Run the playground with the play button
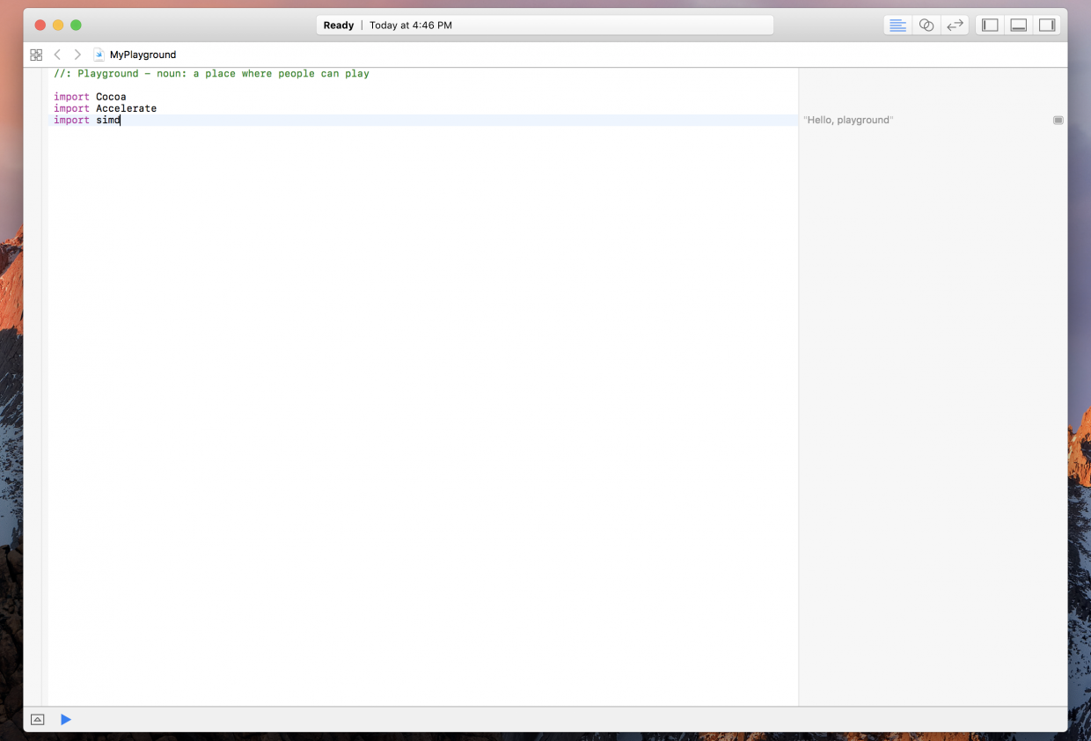This screenshot has height=741, width=1091. point(66,720)
